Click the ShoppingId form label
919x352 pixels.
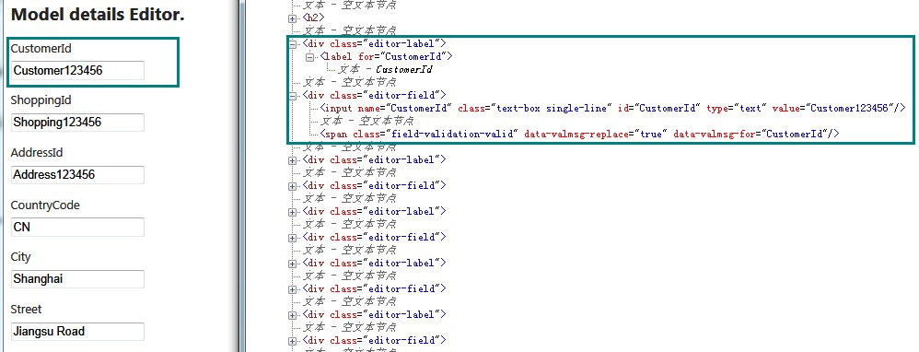(41, 100)
